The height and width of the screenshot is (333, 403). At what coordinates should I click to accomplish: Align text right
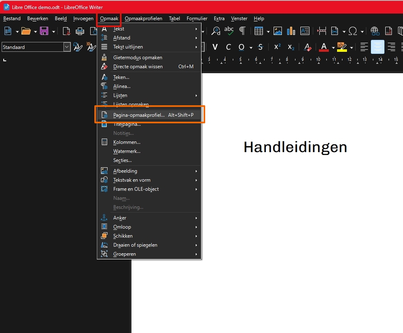[x=391, y=47]
